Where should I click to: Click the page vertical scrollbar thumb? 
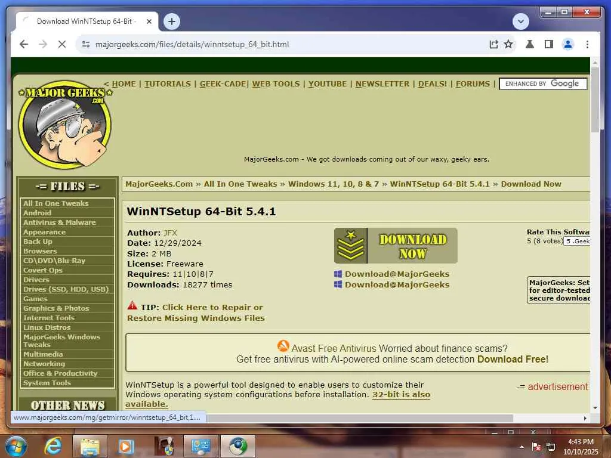pos(595,100)
